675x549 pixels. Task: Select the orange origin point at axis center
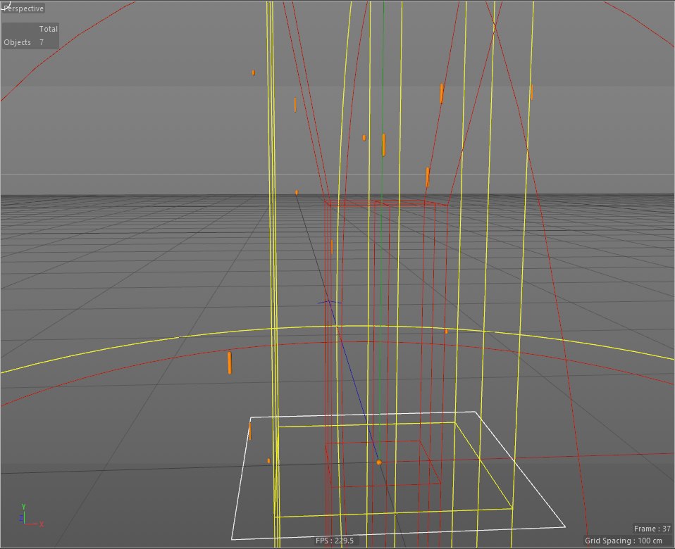[379, 462]
